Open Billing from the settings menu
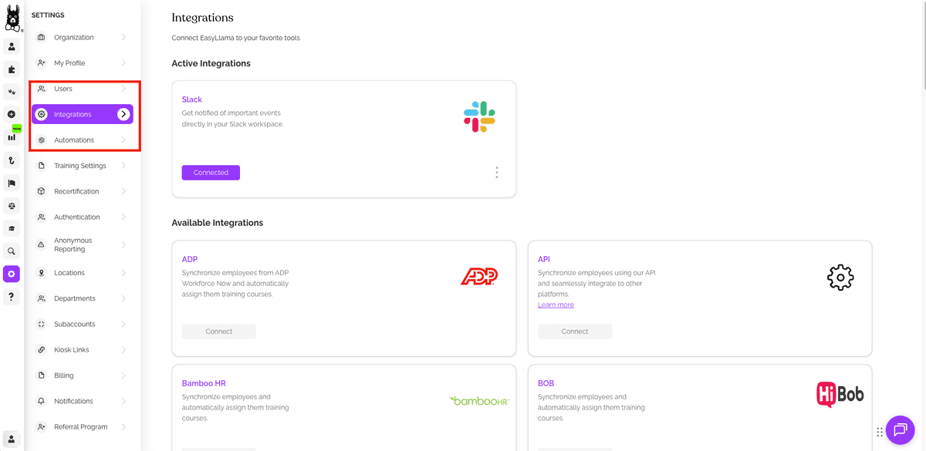 tap(82, 375)
